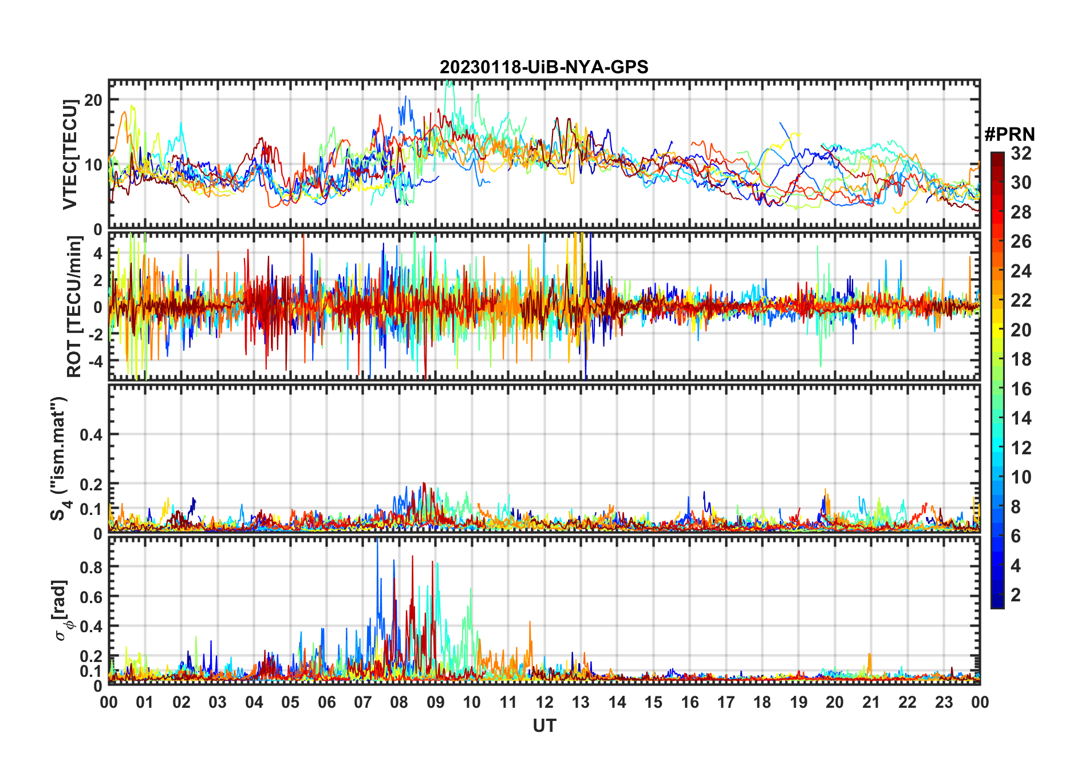Screen dimensions: 1089x761
Task: Click the S4 scintillation plot panel
Action: pyautogui.click(x=544, y=458)
